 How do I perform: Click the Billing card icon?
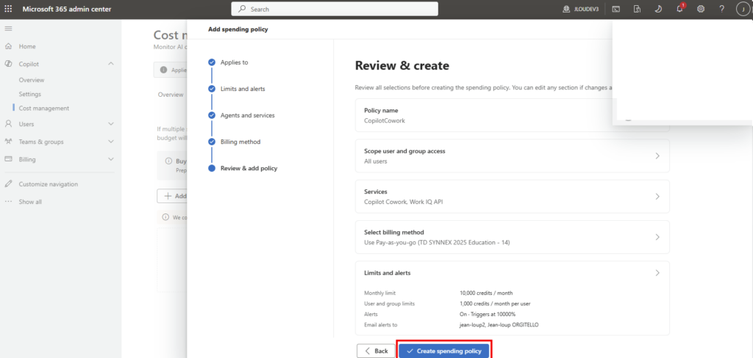point(8,159)
